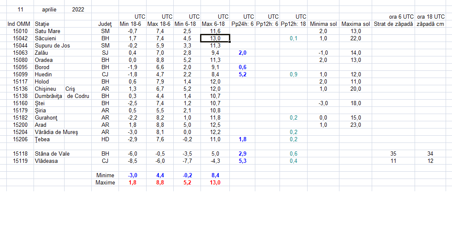452x229 pixels.
Task: Click Stâna de Vale snow value 34
Action: (x=430, y=154)
